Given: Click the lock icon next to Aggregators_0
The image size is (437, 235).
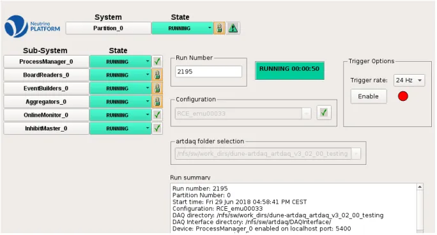Looking at the screenshot, I should coord(157,102).
